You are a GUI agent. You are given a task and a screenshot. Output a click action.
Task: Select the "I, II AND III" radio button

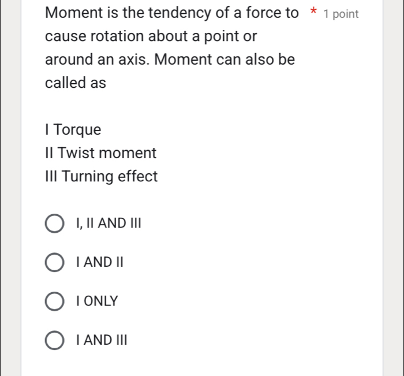(x=54, y=224)
